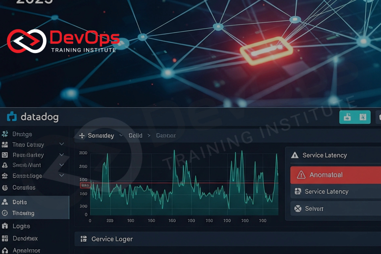Click the red threshold label on the chart

(85, 185)
